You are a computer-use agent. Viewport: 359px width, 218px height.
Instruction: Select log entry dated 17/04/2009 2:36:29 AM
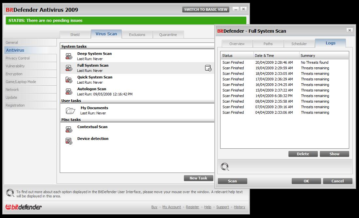click(285, 79)
